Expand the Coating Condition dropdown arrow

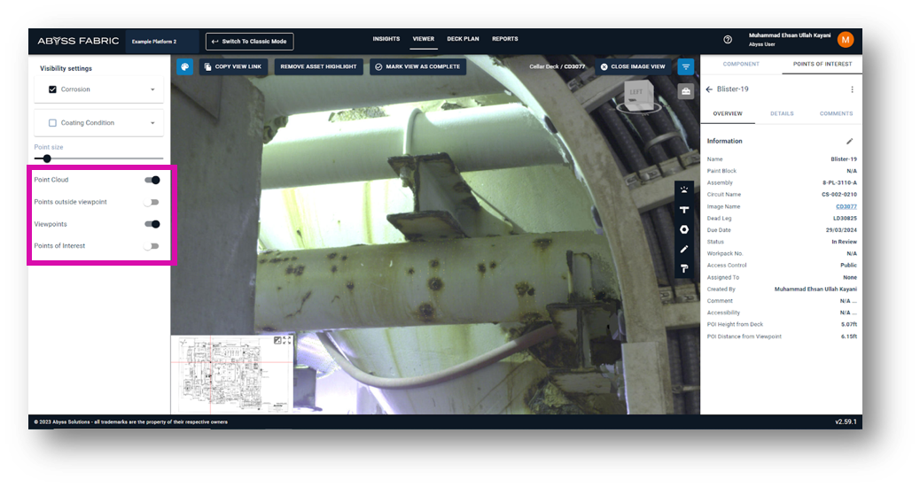[x=152, y=123]
